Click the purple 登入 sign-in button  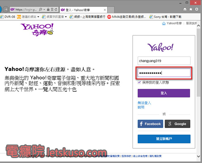coord(164,93)
